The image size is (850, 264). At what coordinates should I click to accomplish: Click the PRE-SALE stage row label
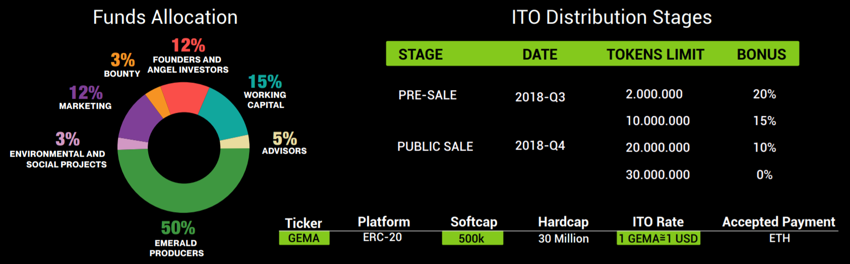pyautogui.click(x=428, y=95)
